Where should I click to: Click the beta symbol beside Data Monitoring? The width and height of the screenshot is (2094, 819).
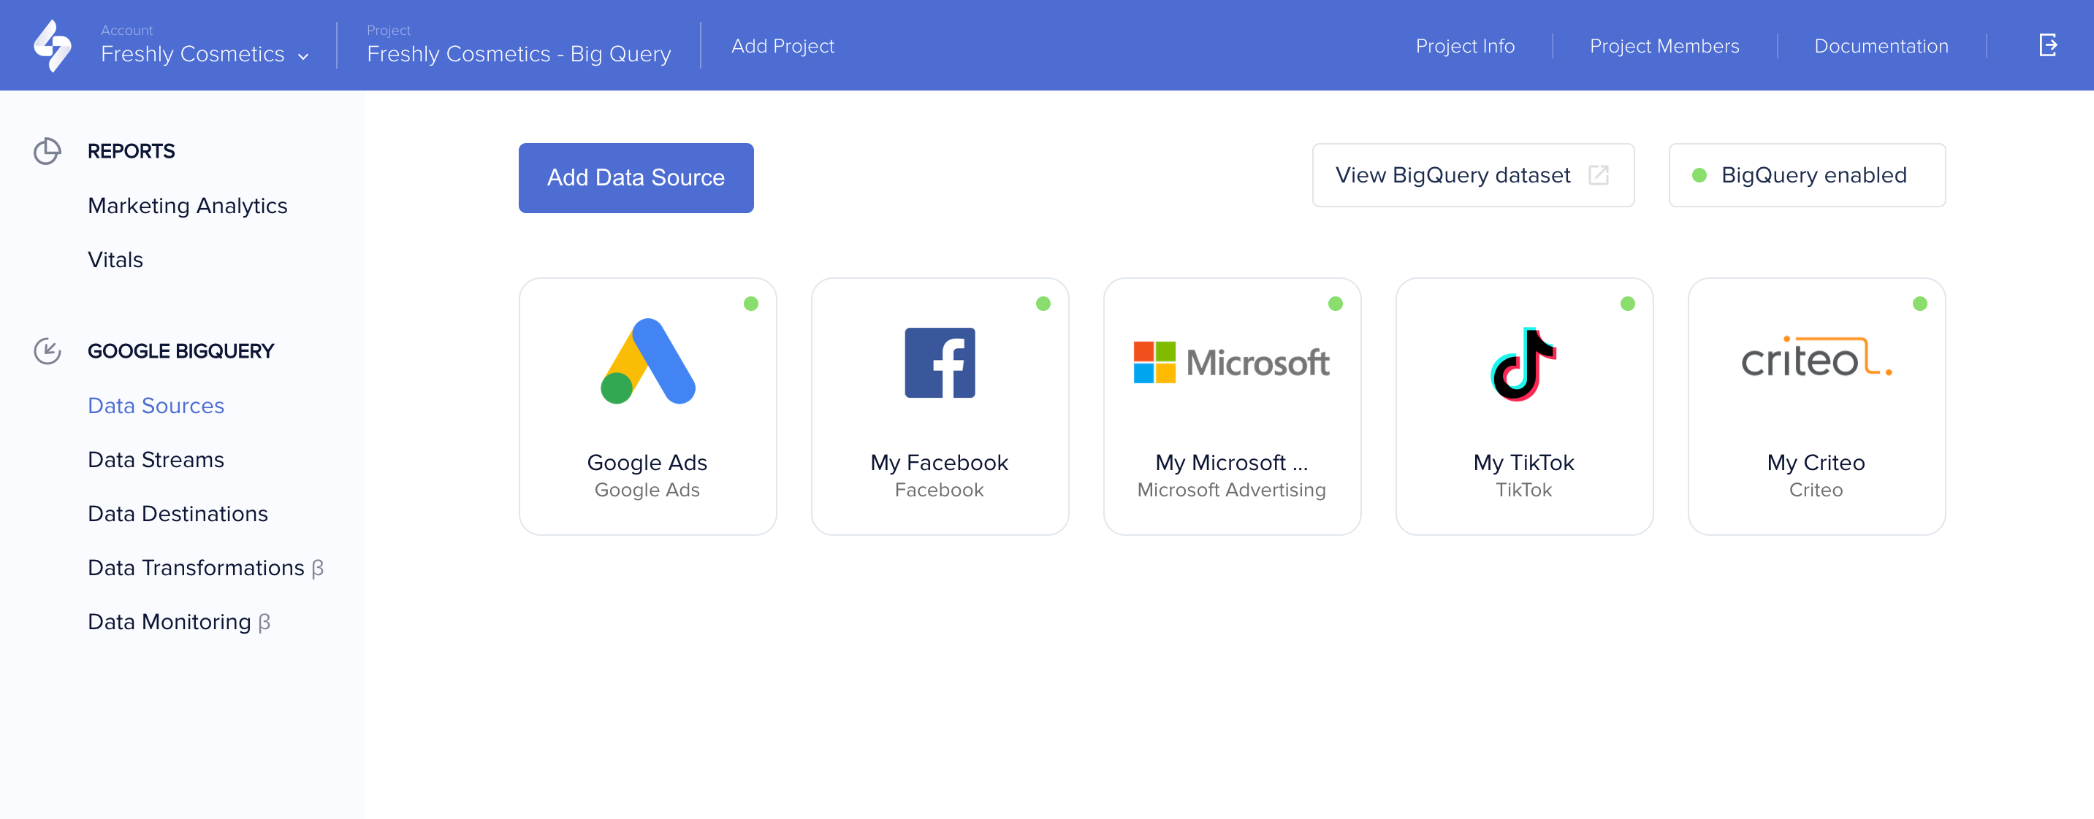coord(264,623)
